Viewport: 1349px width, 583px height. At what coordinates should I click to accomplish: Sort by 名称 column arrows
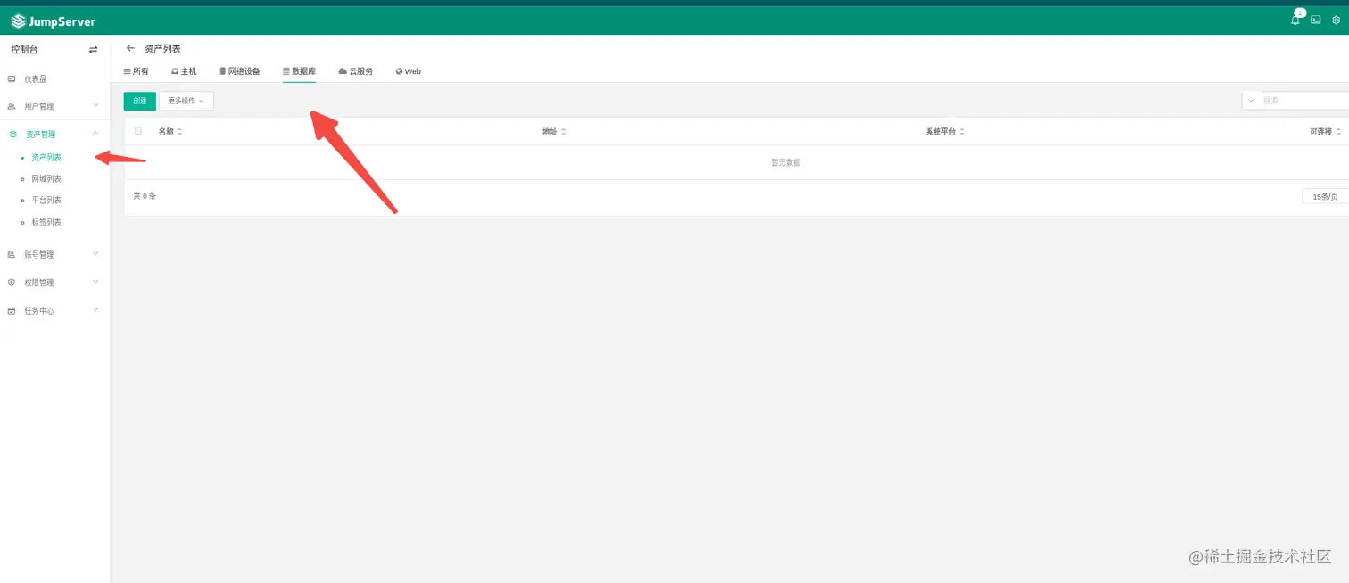point(179,132)
